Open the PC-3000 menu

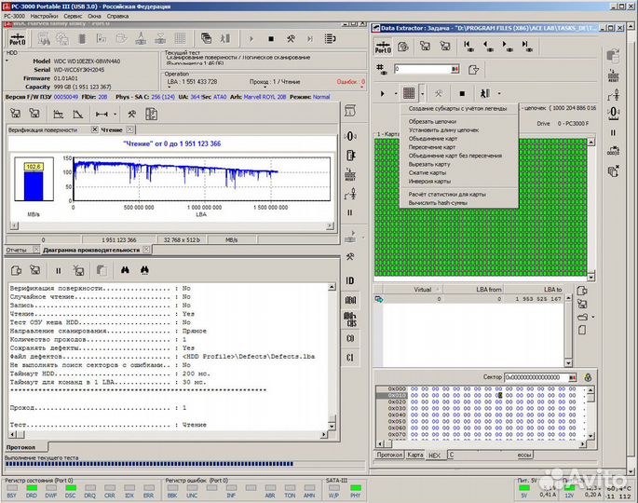14,16
